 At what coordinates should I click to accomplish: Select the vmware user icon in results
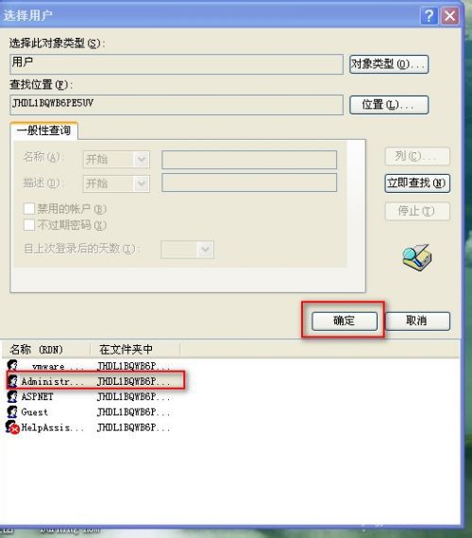point(12,365)
